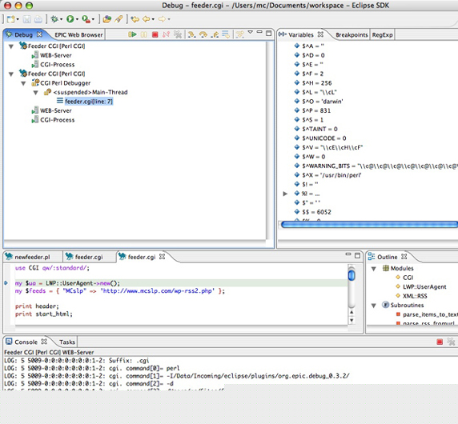Open the Debug launch dropdown arrow
Screen dimensions: 458x424
(61, 19)
